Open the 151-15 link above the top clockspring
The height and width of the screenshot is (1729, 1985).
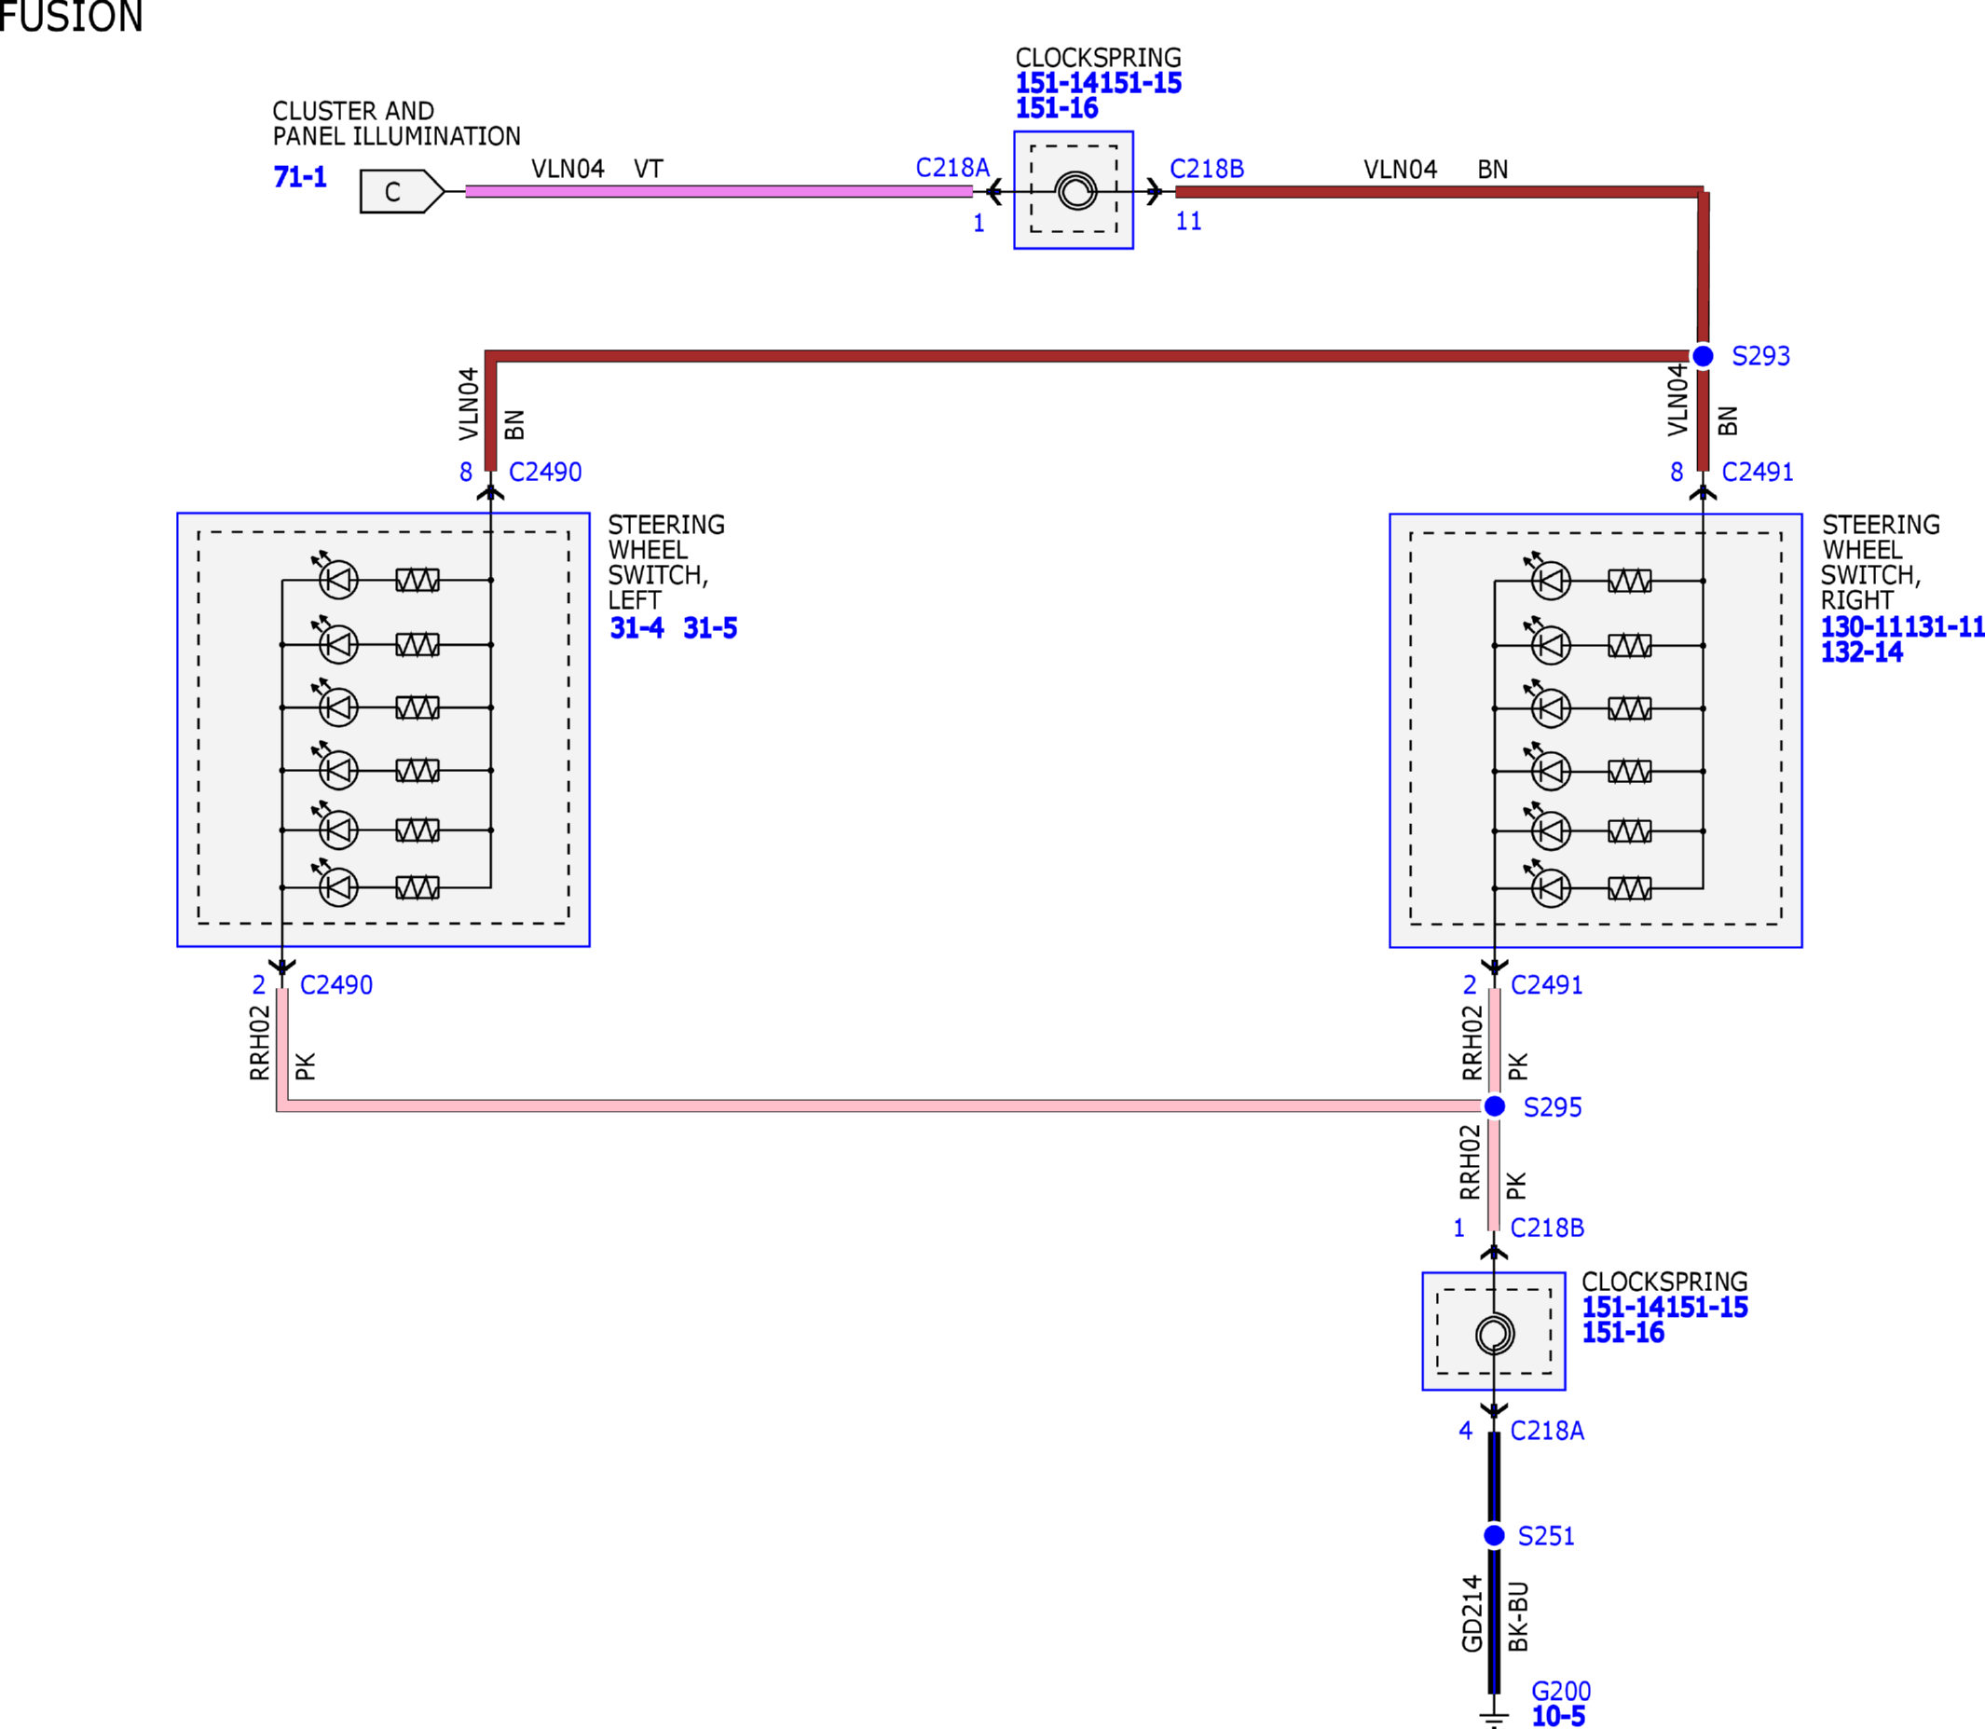(x=1140, y=83)
